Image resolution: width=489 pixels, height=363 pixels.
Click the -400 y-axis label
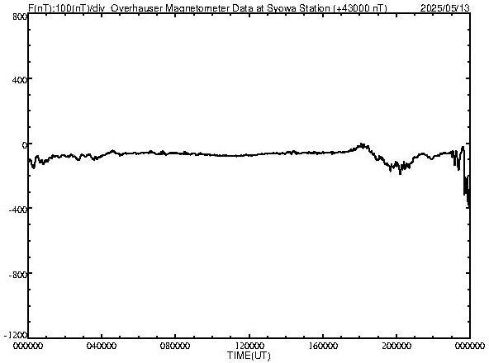pos(18,210)
